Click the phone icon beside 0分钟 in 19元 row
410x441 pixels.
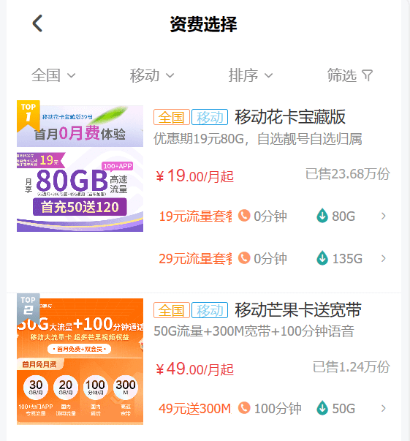tap(244, 216)
